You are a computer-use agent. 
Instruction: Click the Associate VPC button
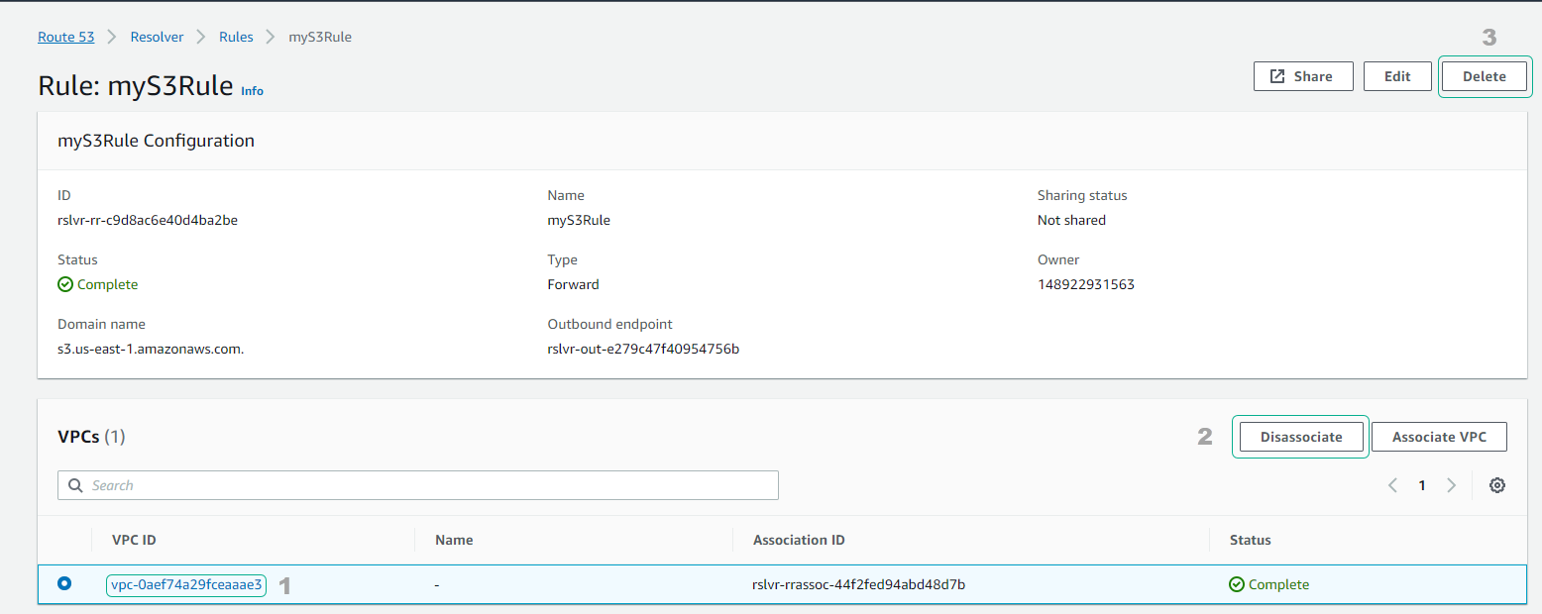1439,437
